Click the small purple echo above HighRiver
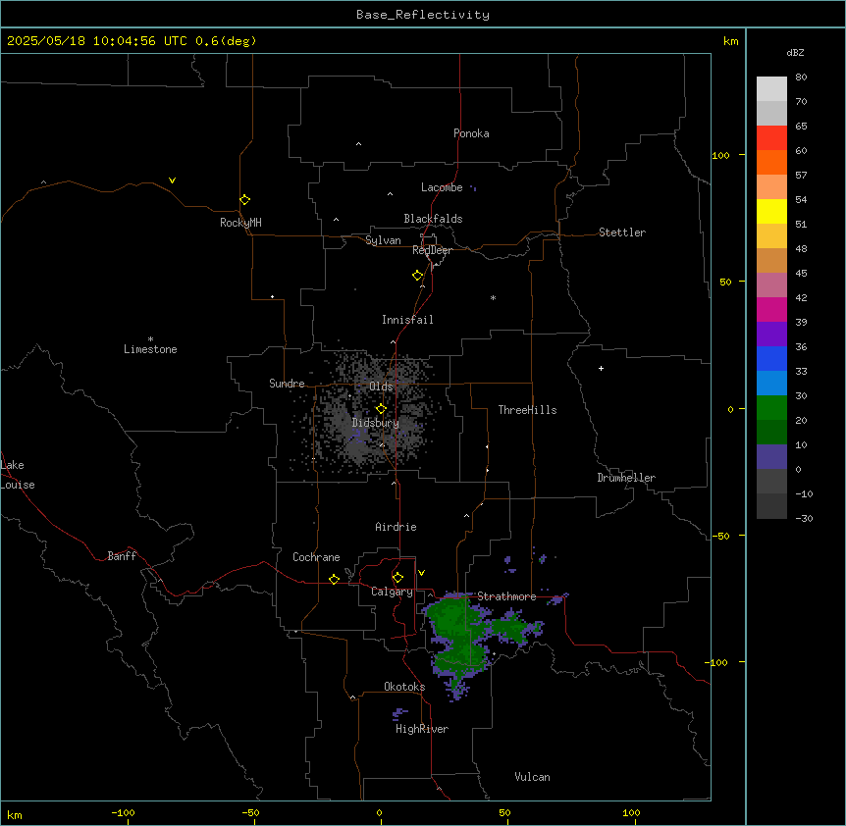 pos(398,714)
